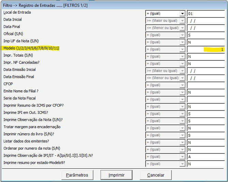Click the 'Modelo (1/2/3/4/5/6/7/8/9/10/11)' label
This screenshot has width=228, height=182.
click(31, 48)
